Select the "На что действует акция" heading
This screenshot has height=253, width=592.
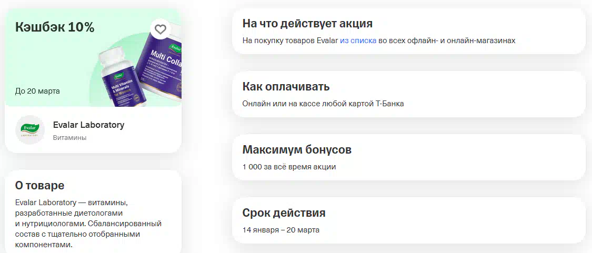click(307, 24)
